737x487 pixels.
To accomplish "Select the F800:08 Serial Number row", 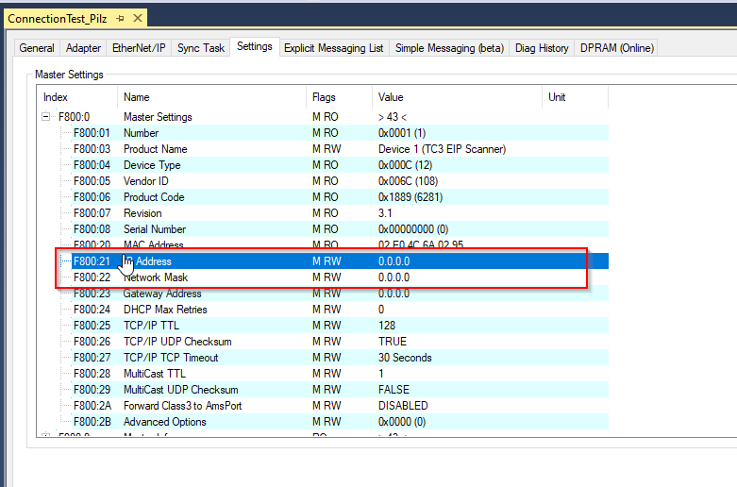I will tap(323, 229).
